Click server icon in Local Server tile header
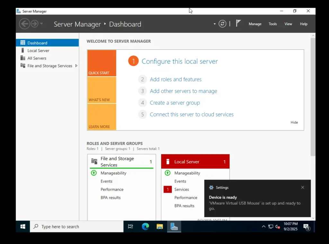The image size is (329, 244). coord(168,162)
